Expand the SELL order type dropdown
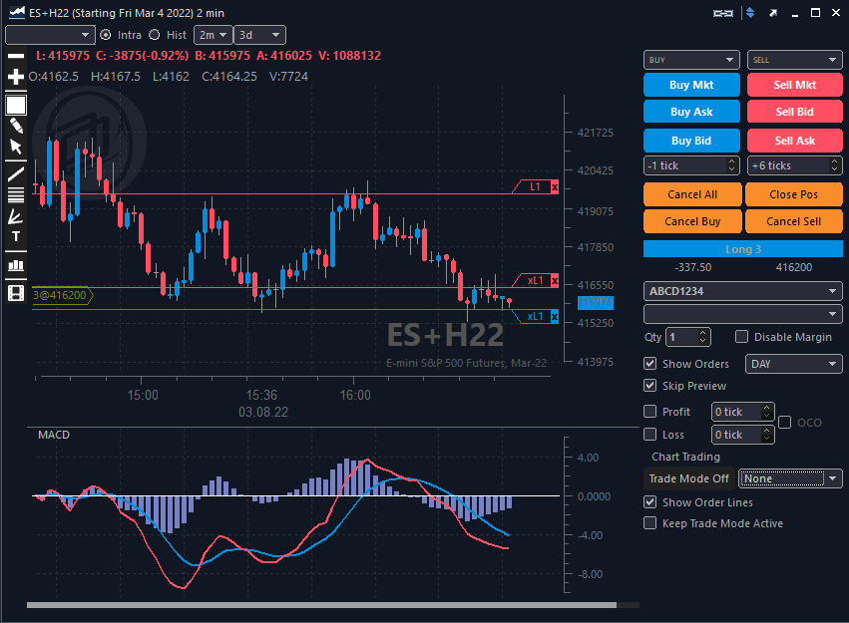The height and width of the screenshot is (623, 849). pos(794,60)
